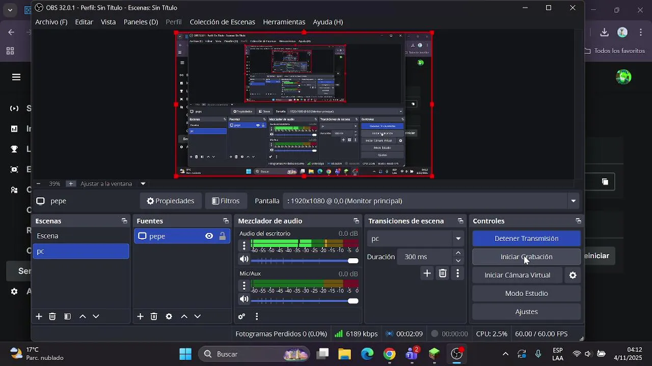Open Ajustes settings button
The image size is (652, 366).
coord(527,312)
